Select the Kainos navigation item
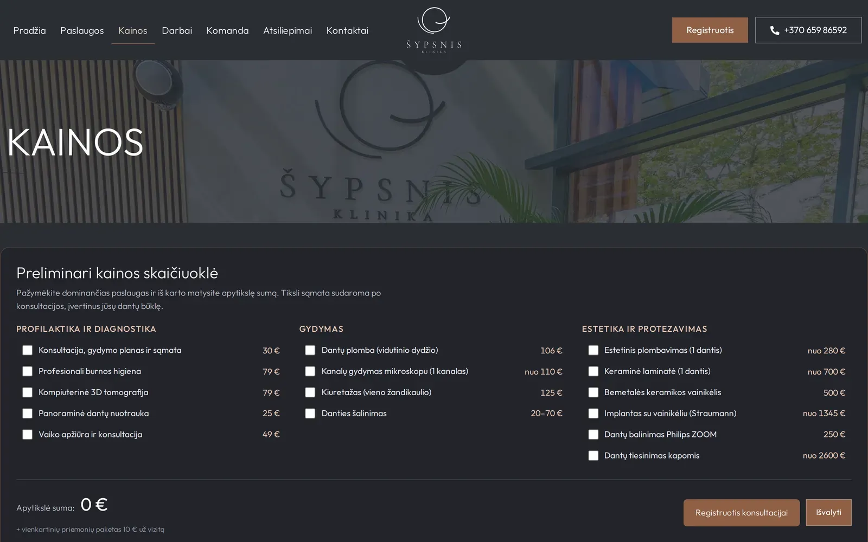The height and width of the screenshot is (542, 868). pyautogui.click(x=133, y=30)
